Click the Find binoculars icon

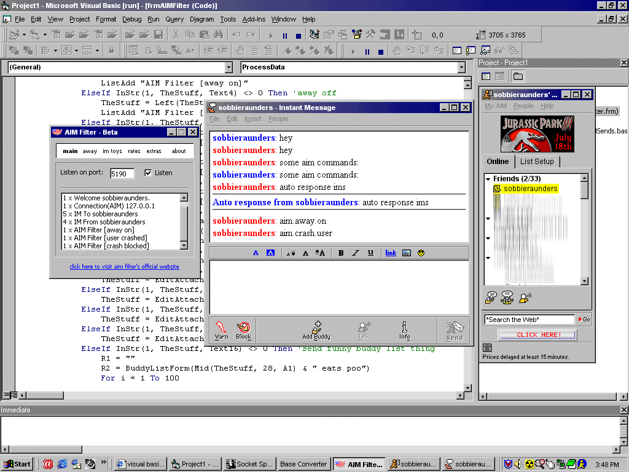218,35
